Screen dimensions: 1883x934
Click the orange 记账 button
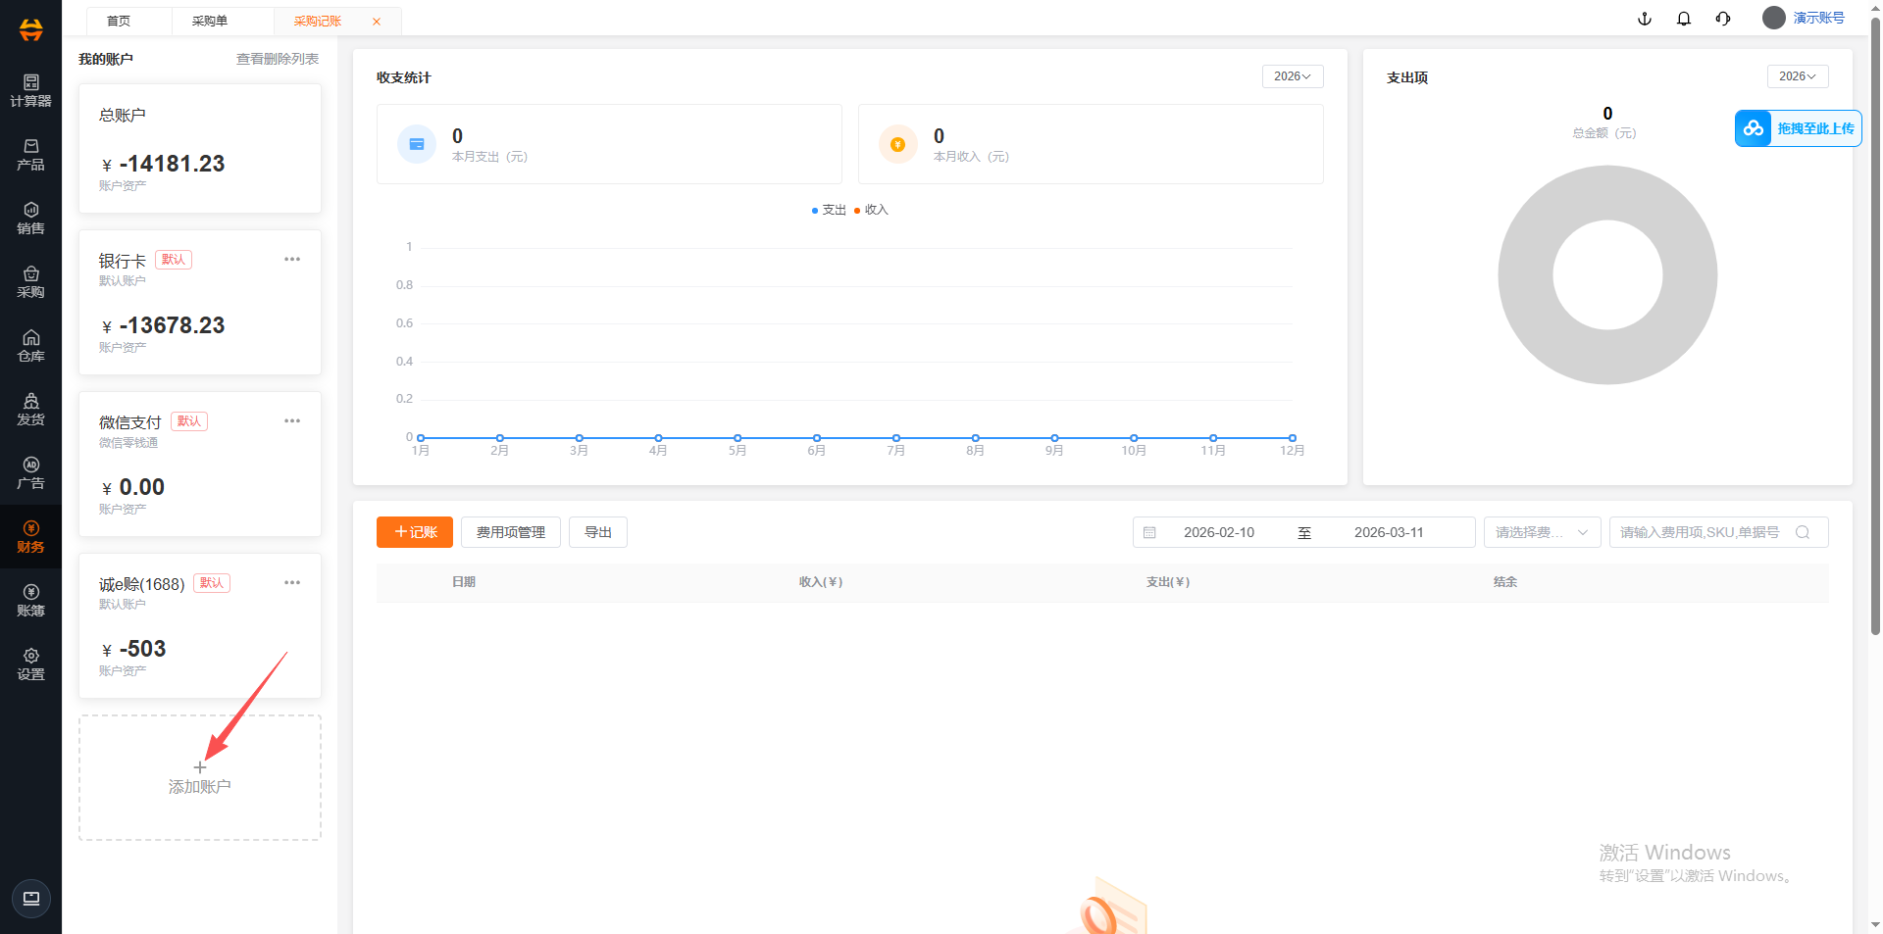pos(415,532)
